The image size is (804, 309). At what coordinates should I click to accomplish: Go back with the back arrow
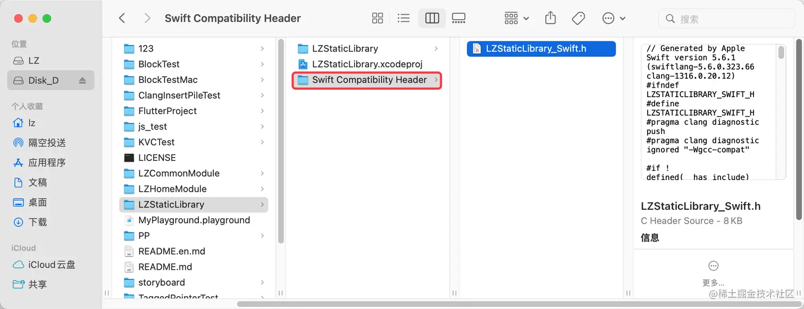122,18
